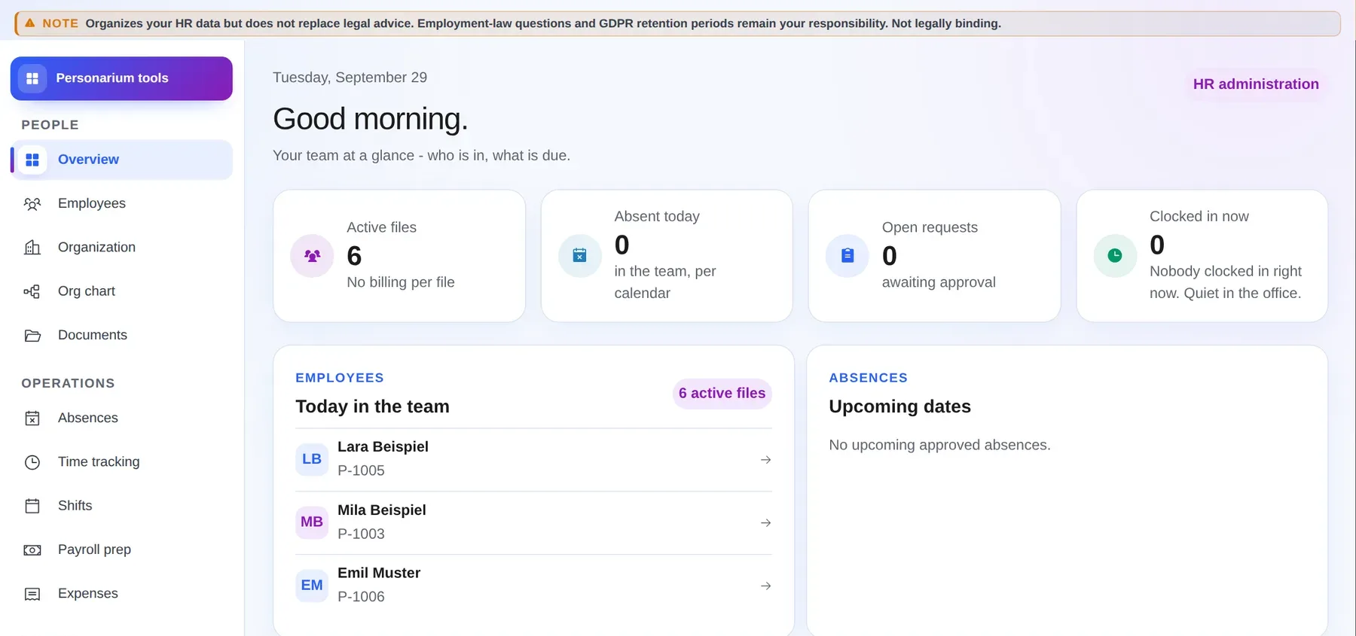Open Emil Muster's employee file
1356x636 pixels.
pos(533,586)
